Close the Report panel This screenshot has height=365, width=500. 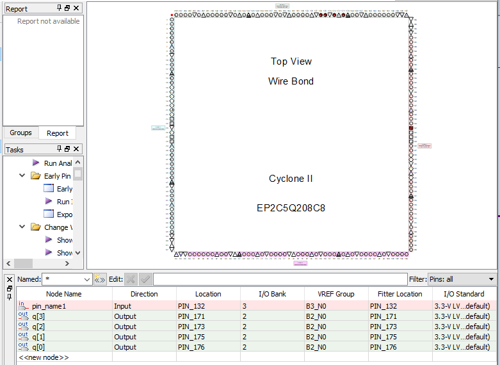click(x=76, y=8)
